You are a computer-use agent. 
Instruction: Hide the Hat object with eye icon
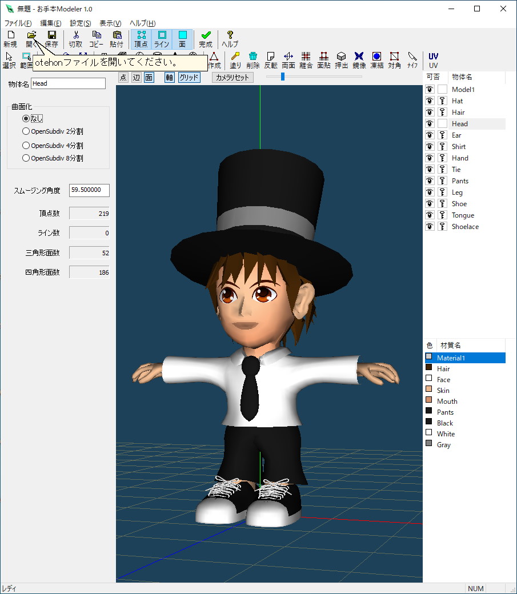[x=430, y=101]
